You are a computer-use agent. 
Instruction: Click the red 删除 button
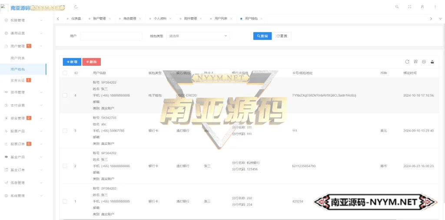pyautogui.click(x=91, y=62)
